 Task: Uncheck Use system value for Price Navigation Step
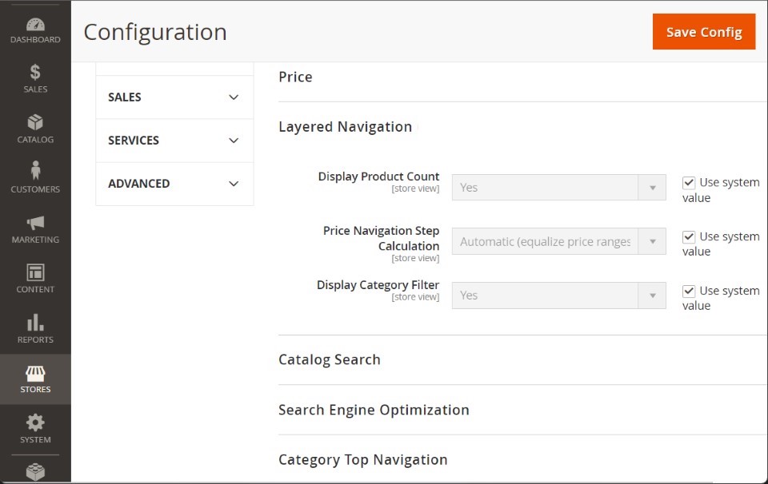coord(689,237)
